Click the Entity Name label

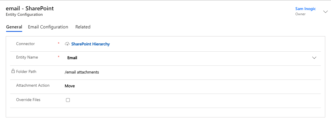tap(27, 57)
